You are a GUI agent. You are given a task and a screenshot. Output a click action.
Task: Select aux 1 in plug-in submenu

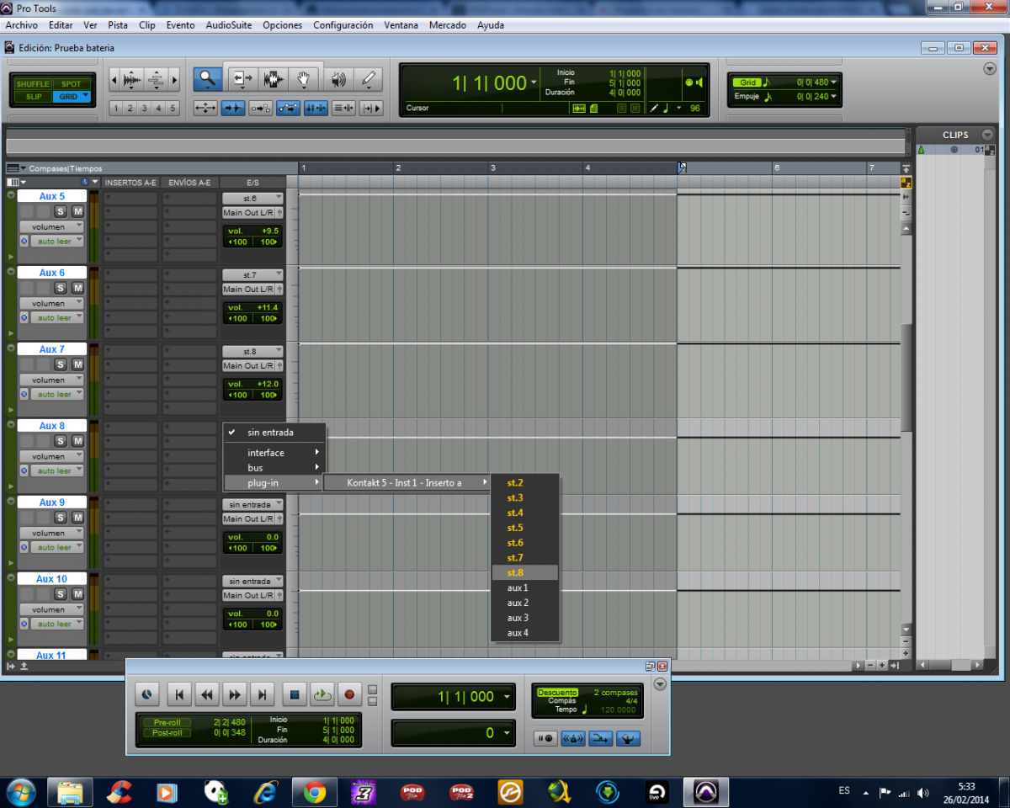525,588
